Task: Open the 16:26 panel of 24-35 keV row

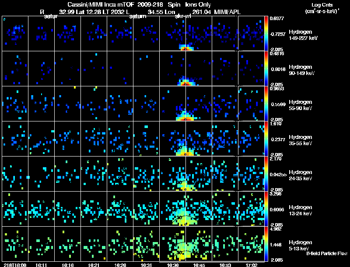Action: [120, 174]
